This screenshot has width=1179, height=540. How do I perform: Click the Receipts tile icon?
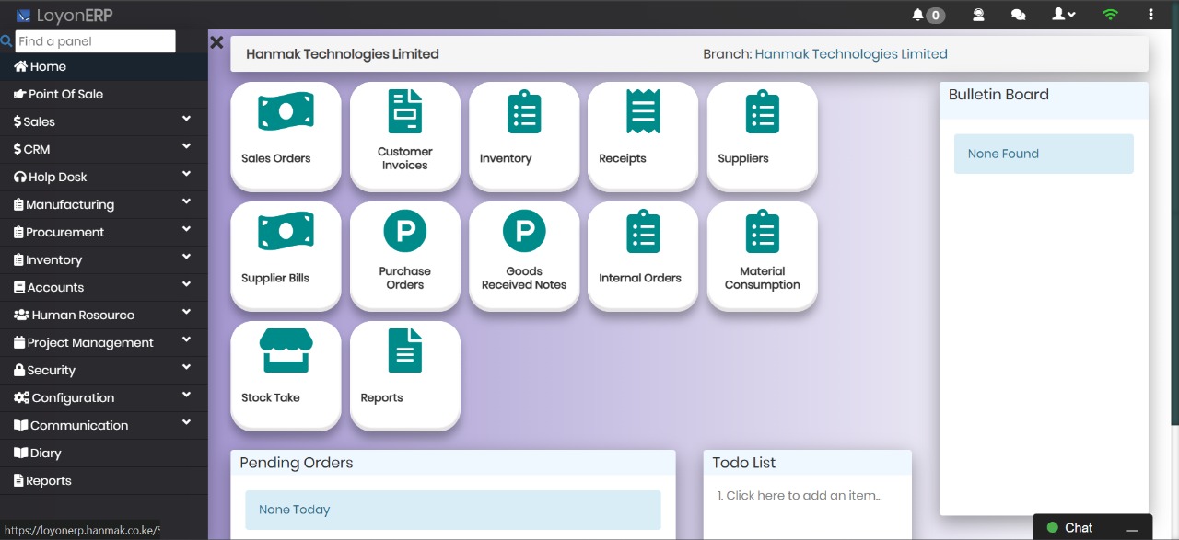click(643, 111)
